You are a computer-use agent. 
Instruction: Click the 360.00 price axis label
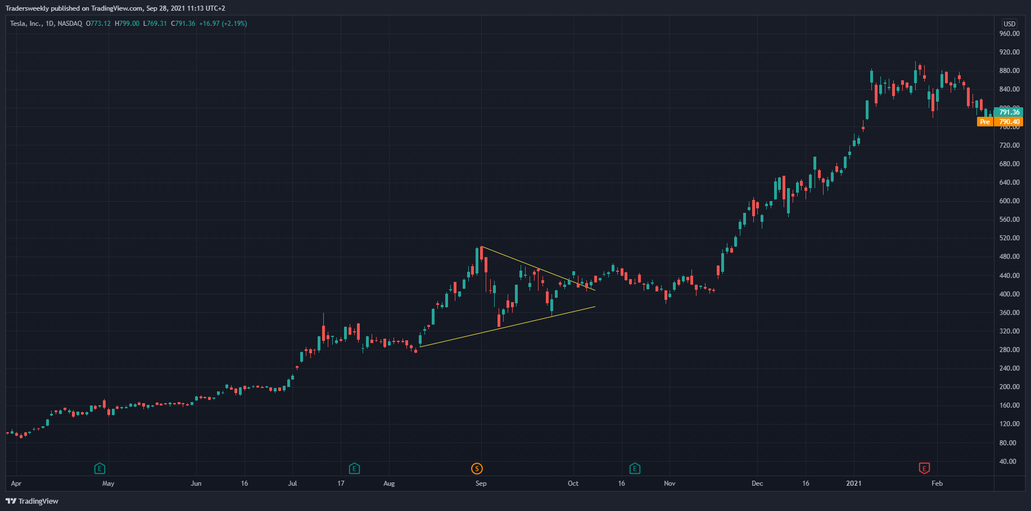coord(1009,313)
